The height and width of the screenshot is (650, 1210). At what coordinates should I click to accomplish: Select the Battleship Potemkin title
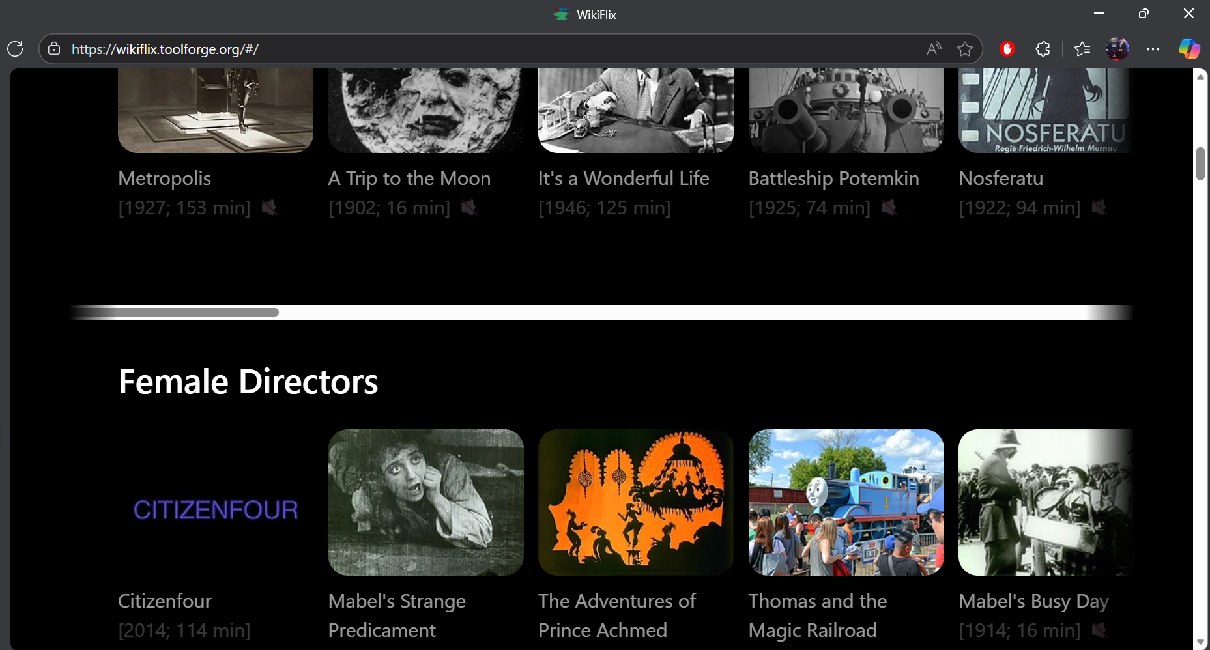834,178
